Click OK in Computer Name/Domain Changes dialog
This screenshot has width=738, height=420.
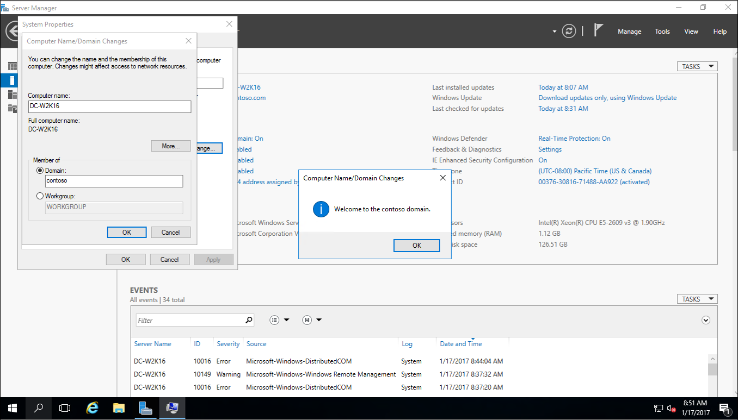click(127, 233)
